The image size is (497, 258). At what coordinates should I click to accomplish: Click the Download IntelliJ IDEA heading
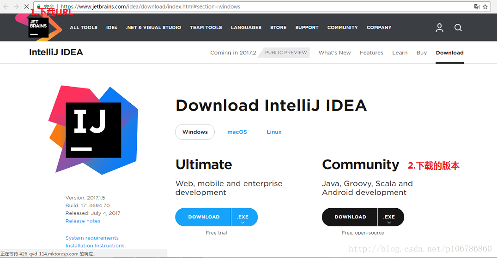[271, 106]
